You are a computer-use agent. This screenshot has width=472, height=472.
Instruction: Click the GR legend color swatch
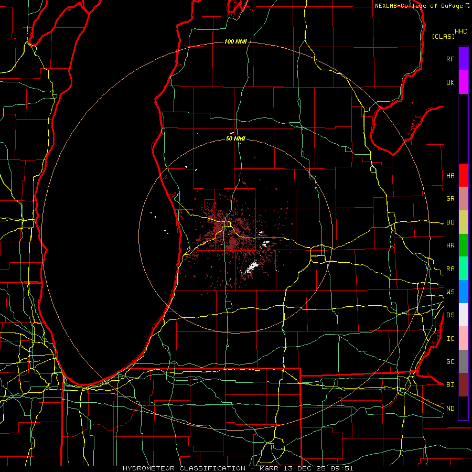pyautogui.click(x=463, y=199)
